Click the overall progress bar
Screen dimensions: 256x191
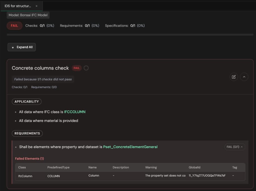pos(130,35)
